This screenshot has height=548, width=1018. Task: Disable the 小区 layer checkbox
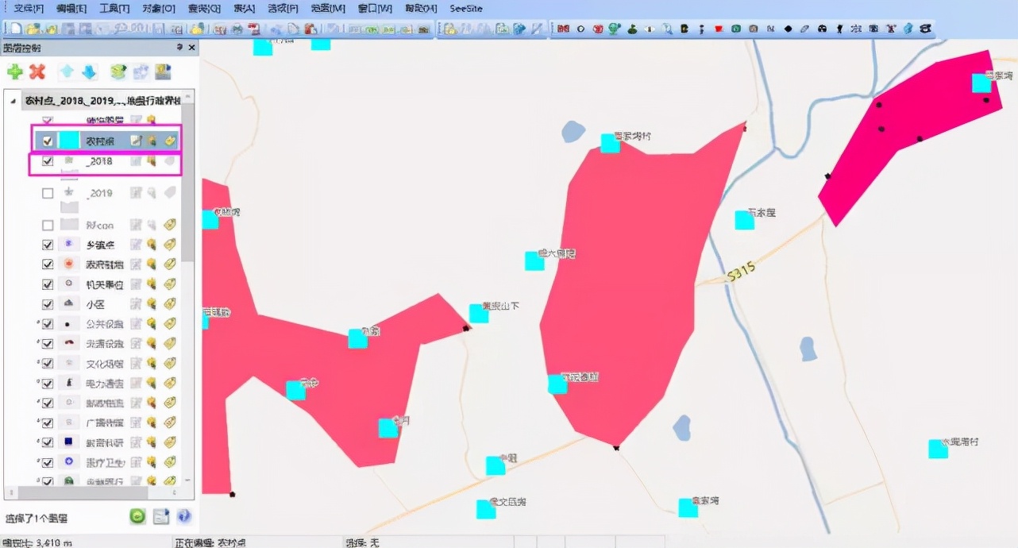click(x=47, y=303)
